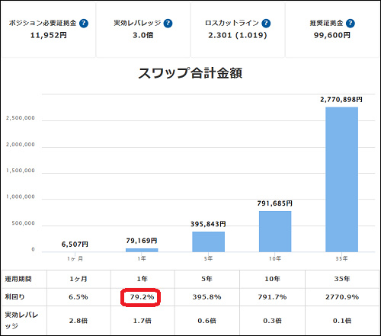Click the 2.301 (1.019) loss-cut value
Viewport: 381px width, 336px height.
pos(238,35)
